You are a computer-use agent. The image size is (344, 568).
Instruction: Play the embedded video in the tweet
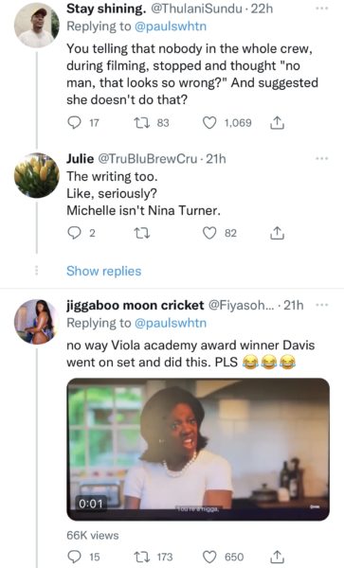[198, 449]
